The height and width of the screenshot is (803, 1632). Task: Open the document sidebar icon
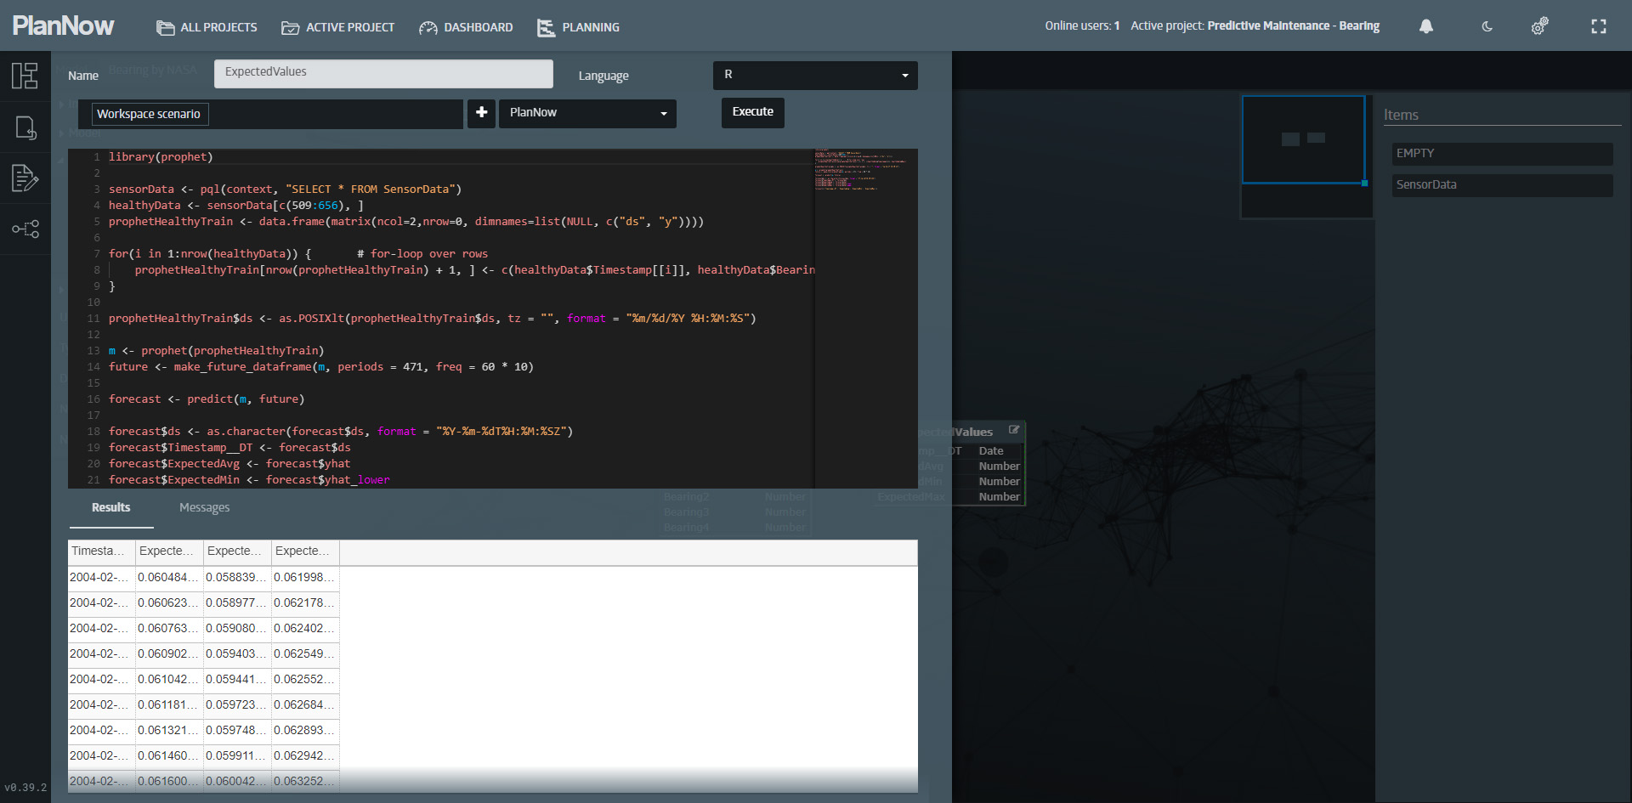(25, 127)
